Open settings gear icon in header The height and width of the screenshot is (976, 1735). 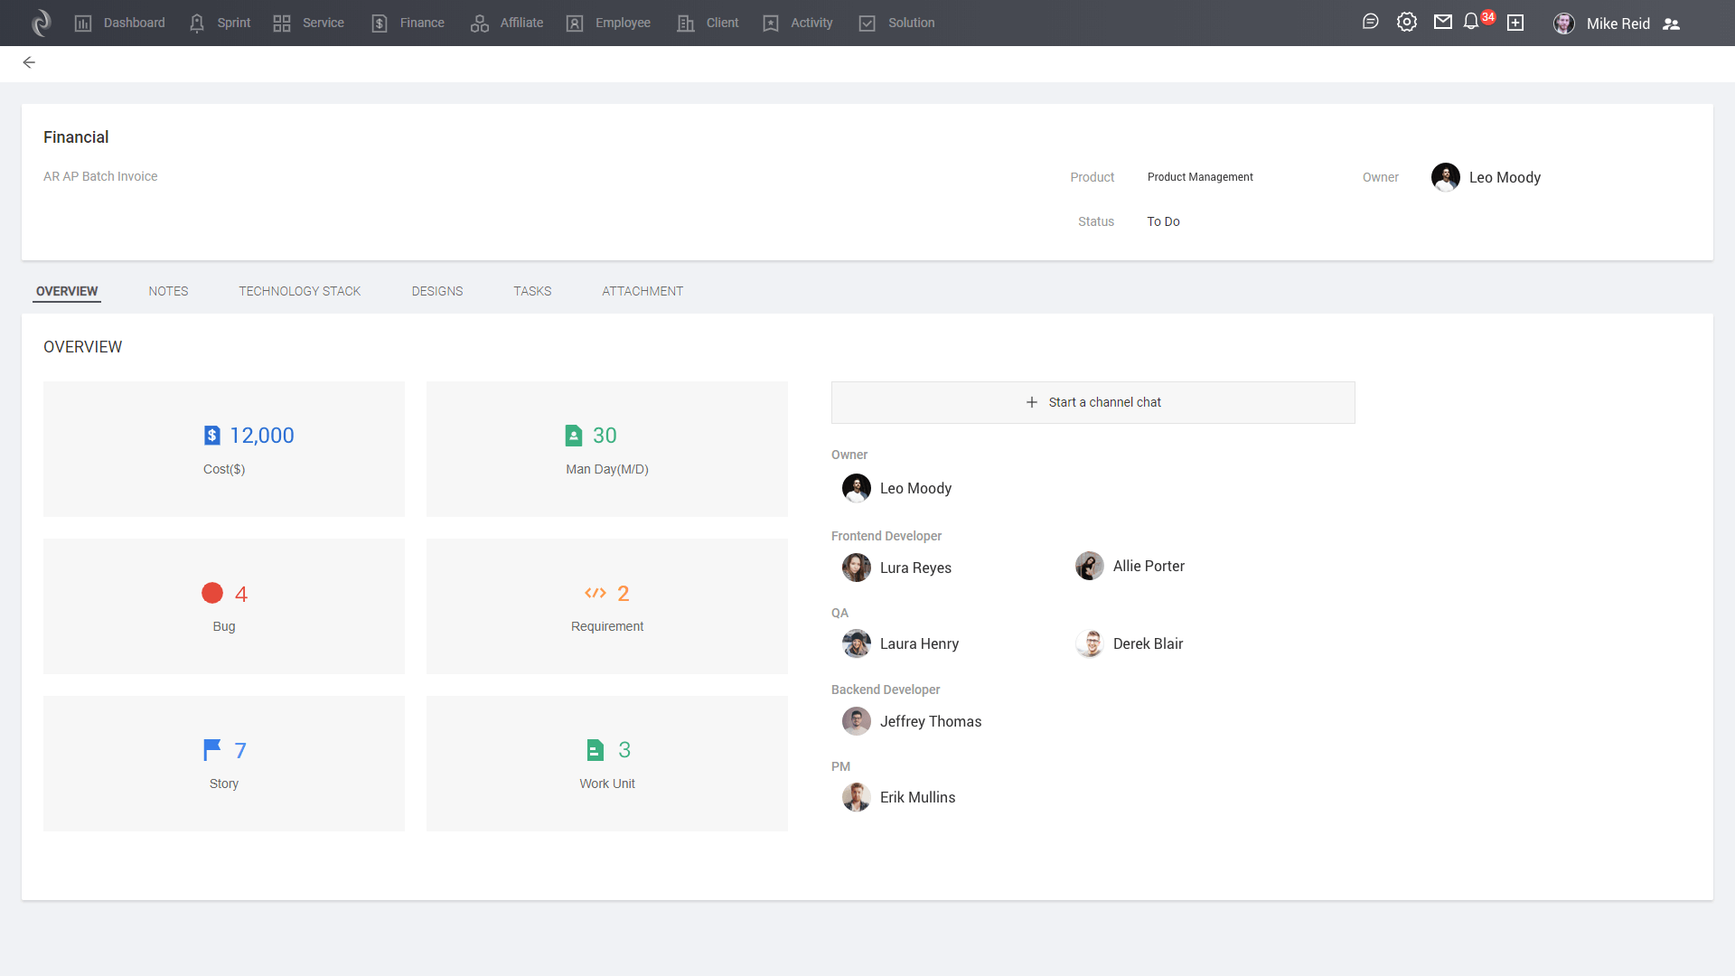[1406, 23]
